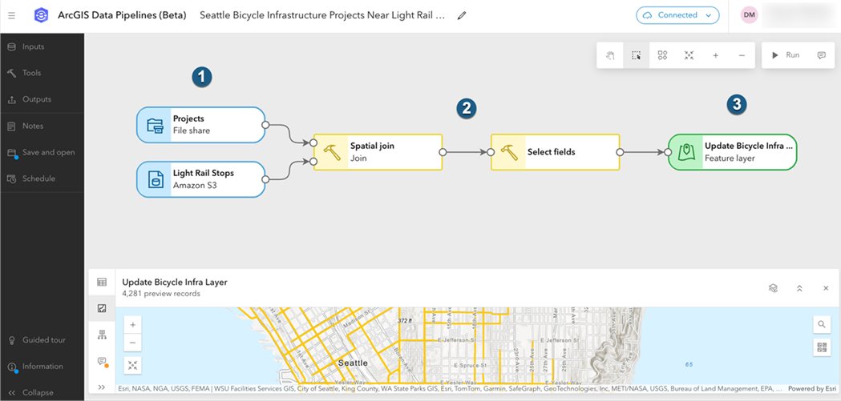Select the Spatial join tool node
The height and width of the screenshot is (401, 841).
pos(378,152)
